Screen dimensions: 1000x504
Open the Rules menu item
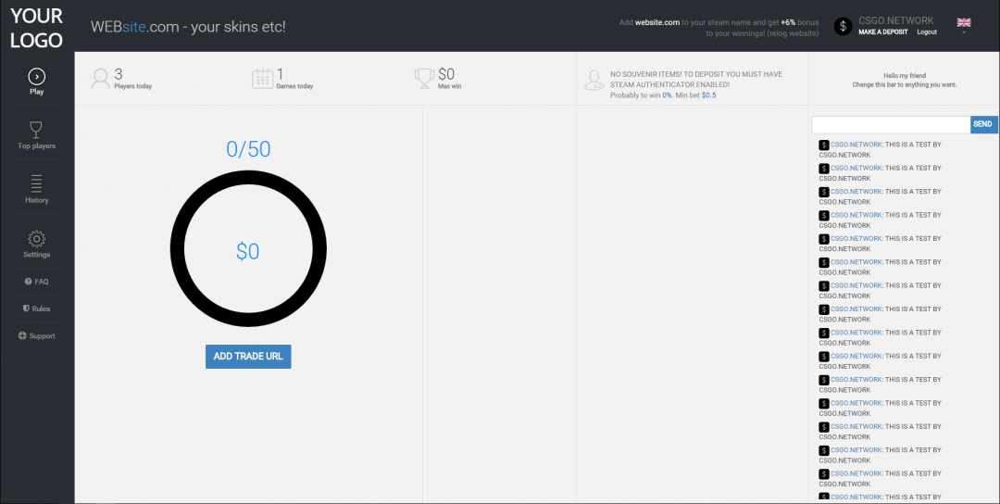(x=37, y=309)
